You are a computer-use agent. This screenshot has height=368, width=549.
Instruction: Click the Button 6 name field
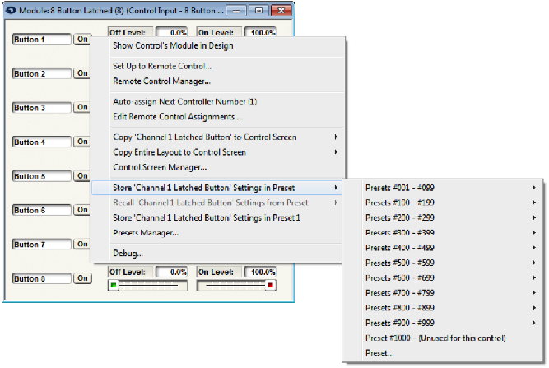(42, 210)
